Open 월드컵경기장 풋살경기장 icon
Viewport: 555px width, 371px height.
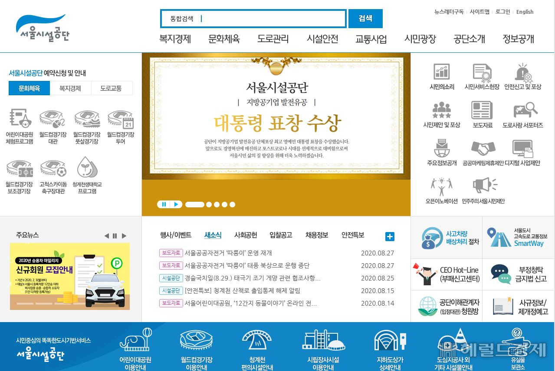coord(87,119)
